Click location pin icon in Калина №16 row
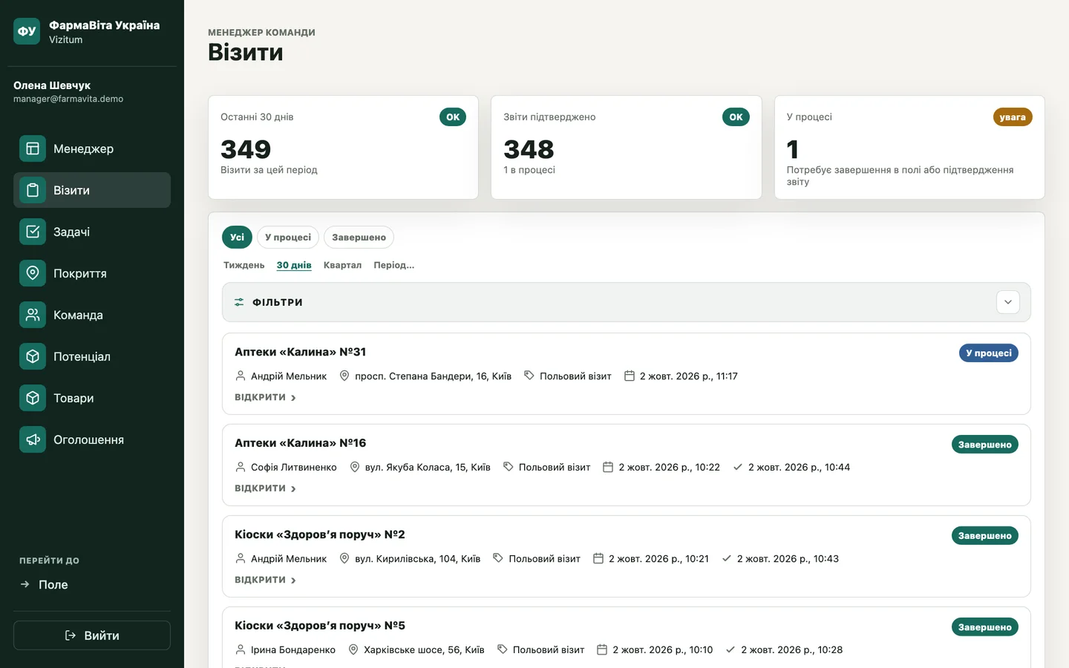Image resolution: width=1069 pixels, height=668 pixels. pos(355,467)
